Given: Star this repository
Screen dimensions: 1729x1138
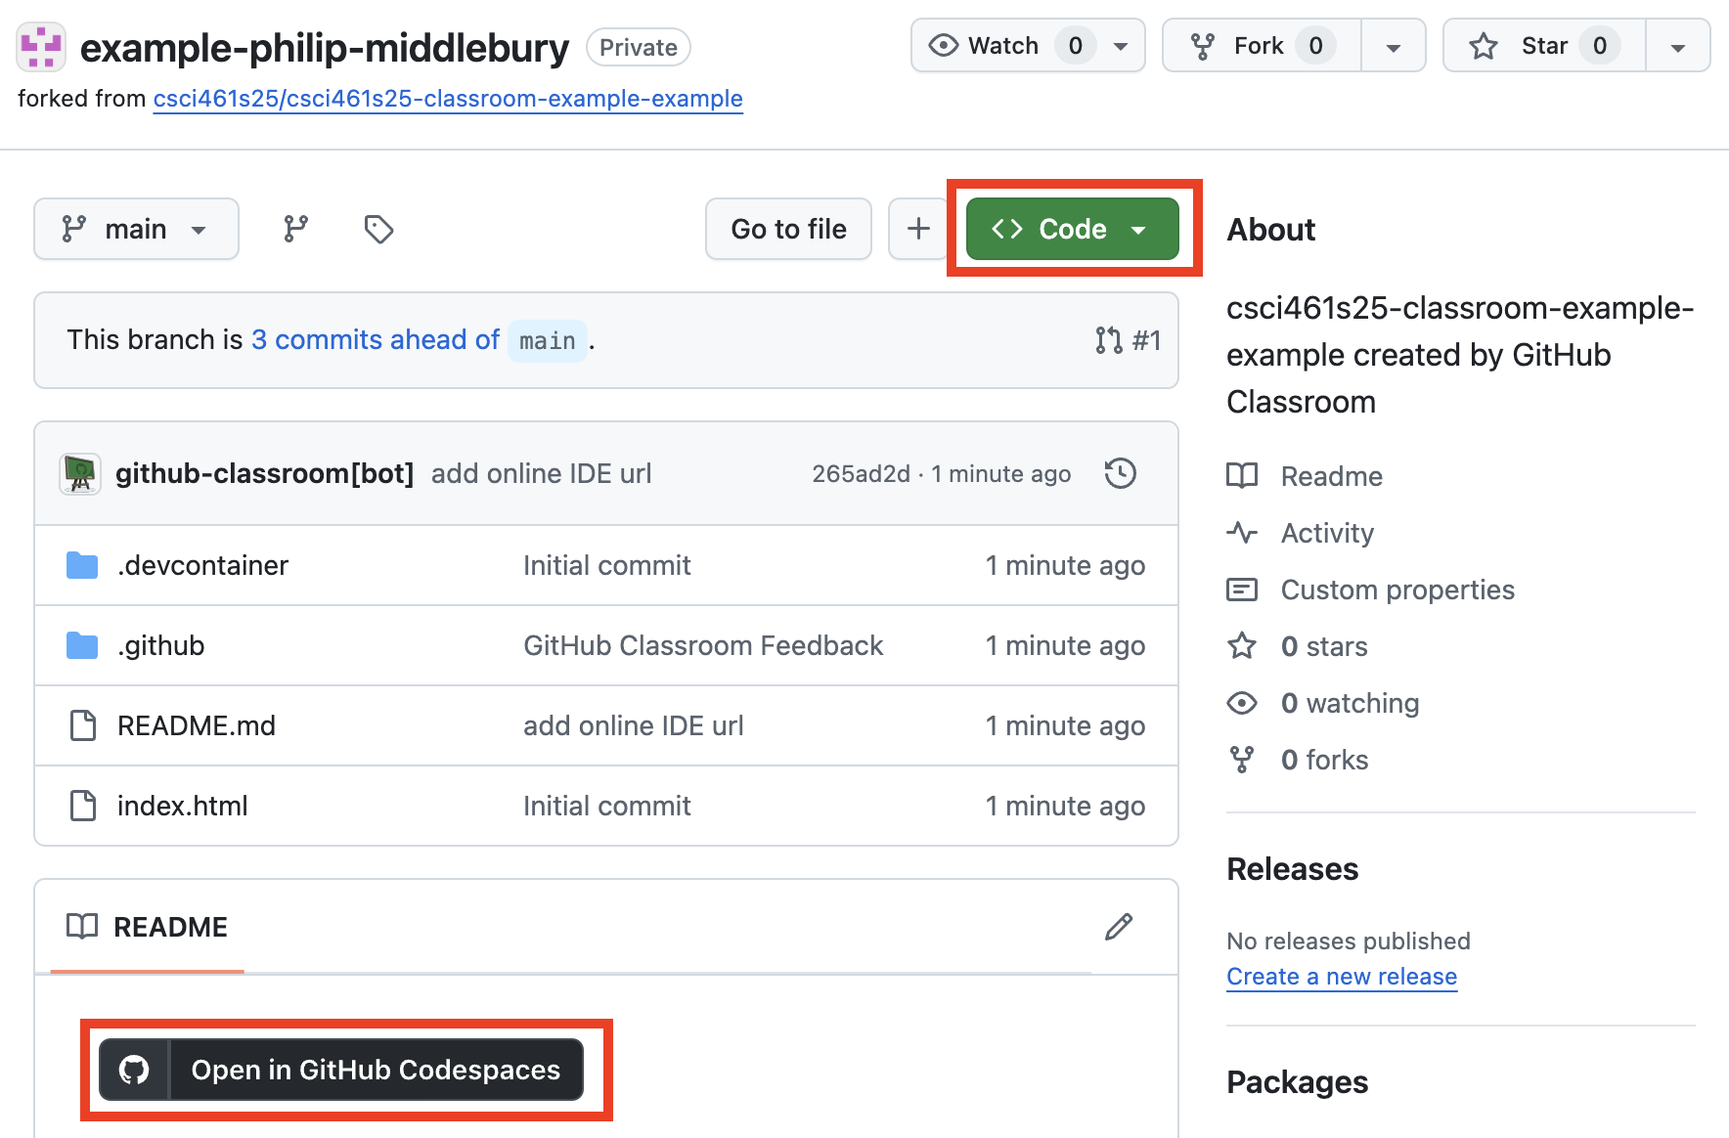Looking at the screenshot, I should 1545,46.
